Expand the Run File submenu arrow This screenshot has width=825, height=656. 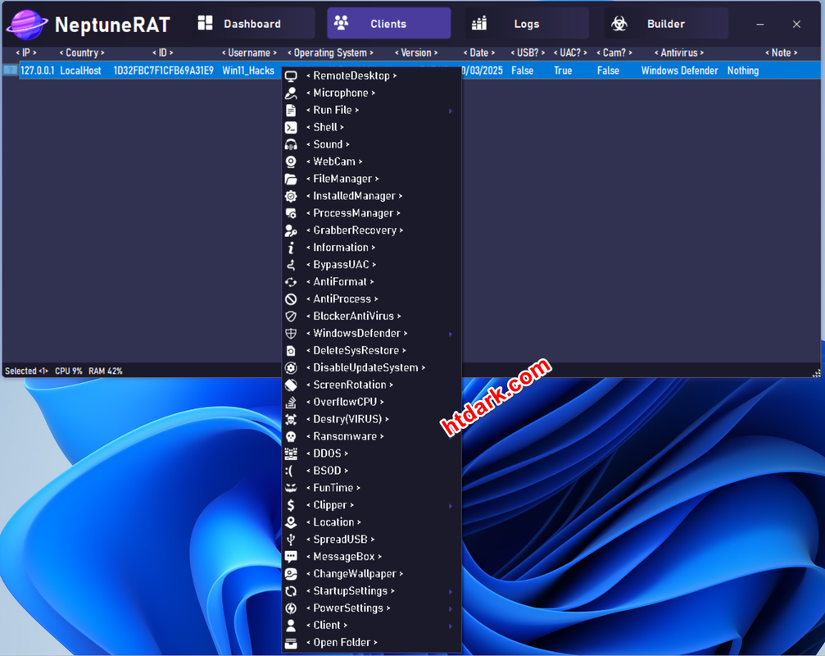(x=451, y=111)
